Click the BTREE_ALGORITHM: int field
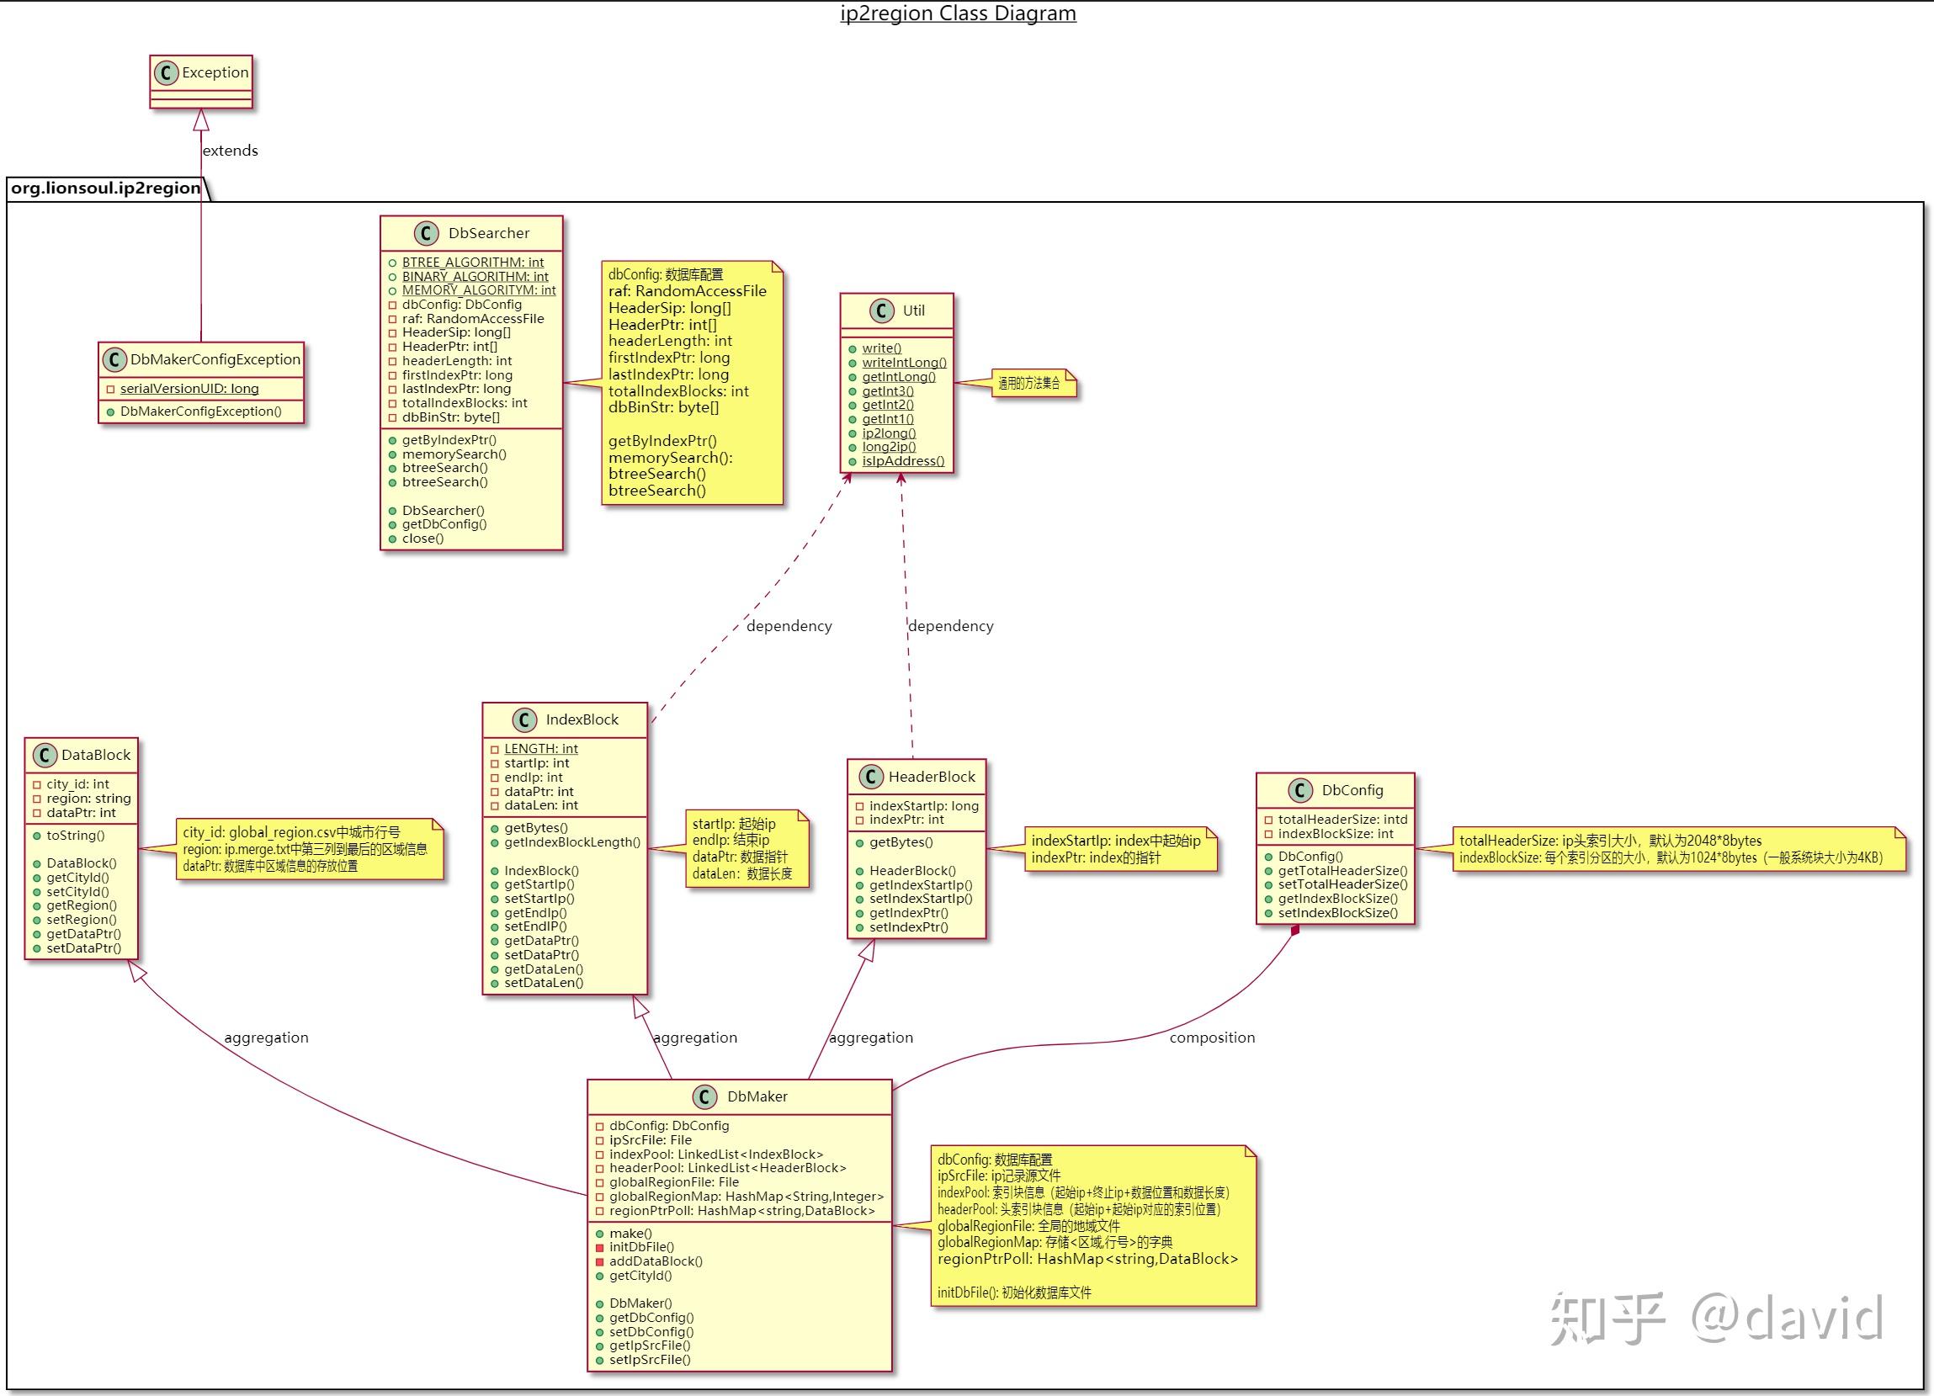This screenshot has width=1934, height=1396. 472,263
